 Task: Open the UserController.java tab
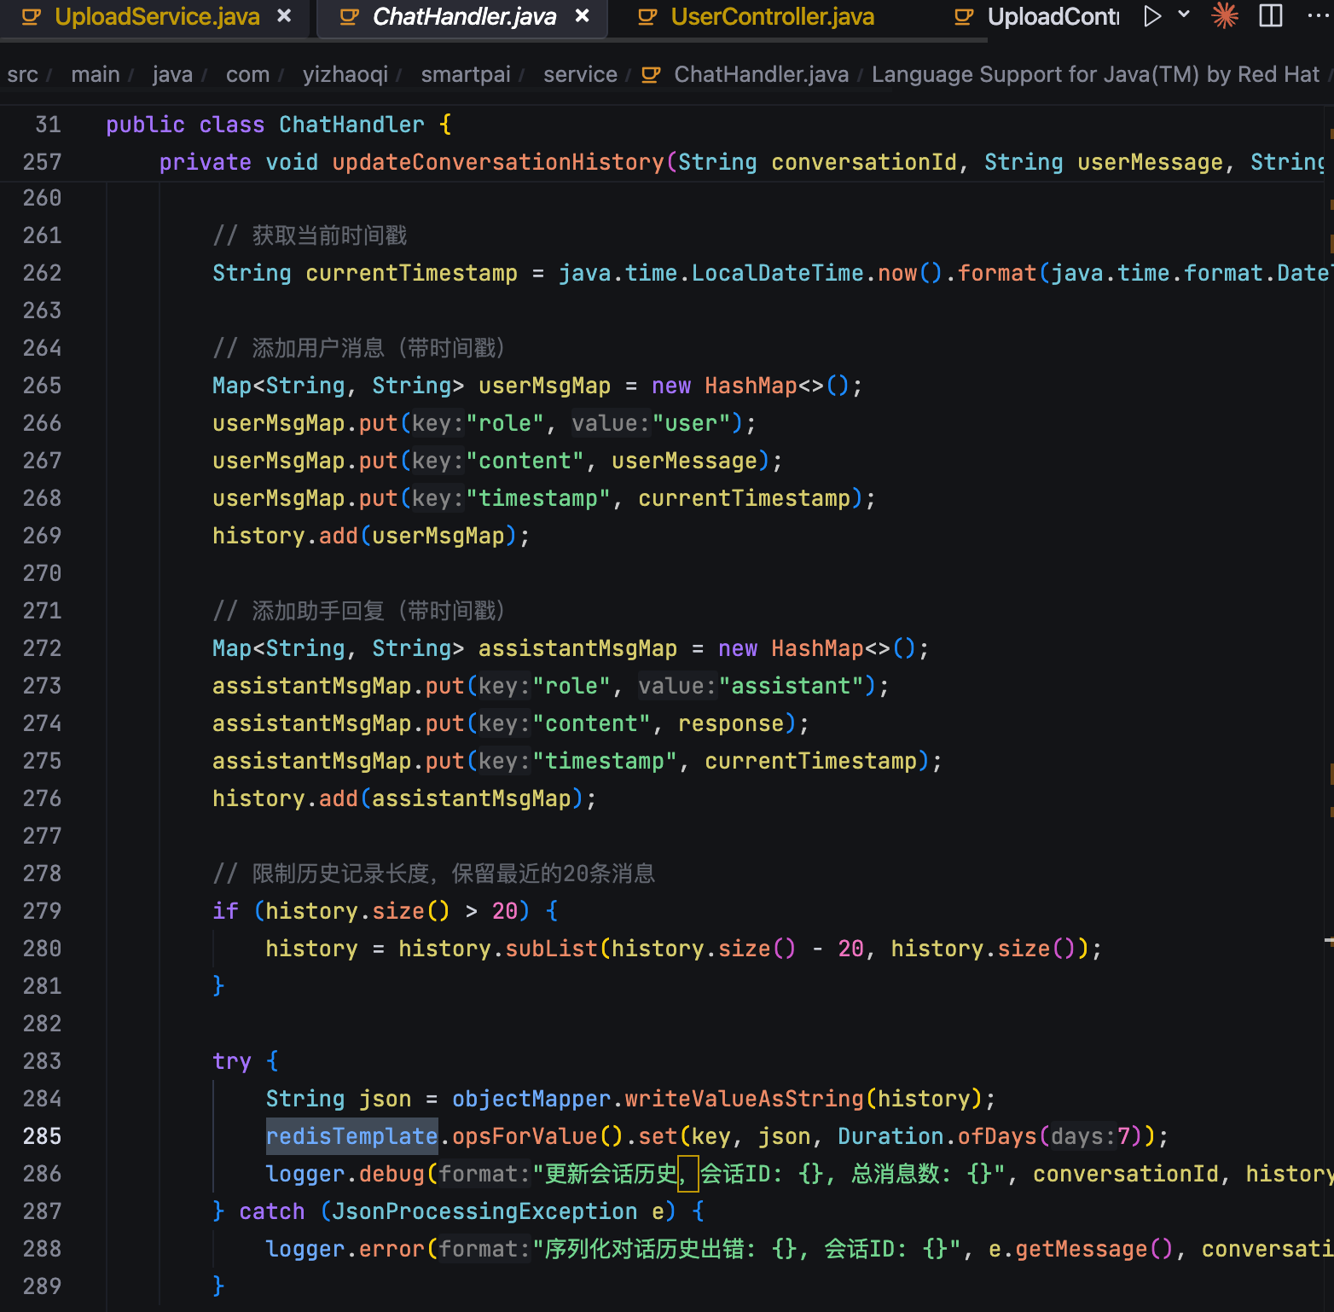(772, 16)
